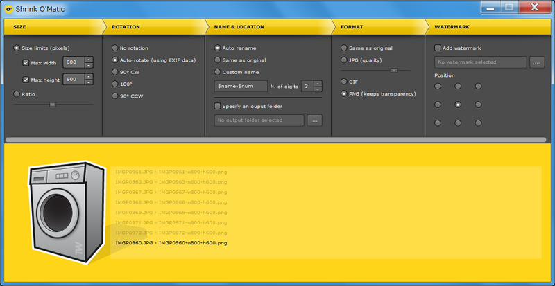Set watermark position to bottom-left
Screen dimensions: 555x286
(438, 123)
